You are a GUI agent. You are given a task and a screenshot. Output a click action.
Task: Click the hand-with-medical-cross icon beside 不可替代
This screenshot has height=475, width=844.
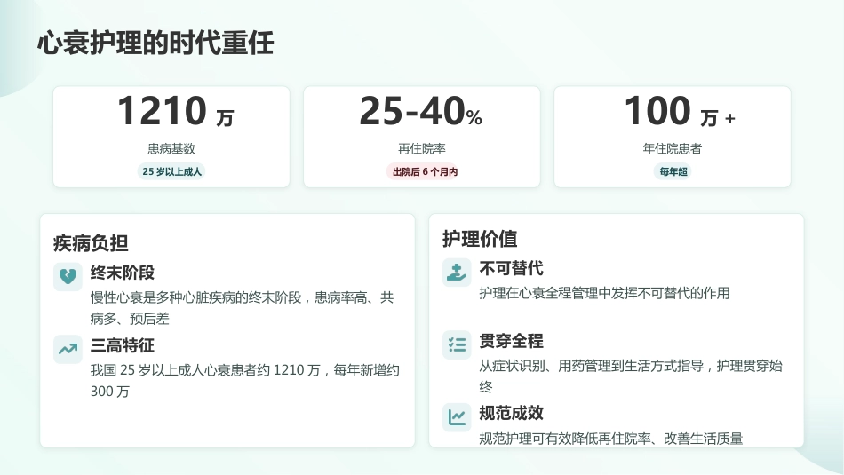(x=457, y=273)
